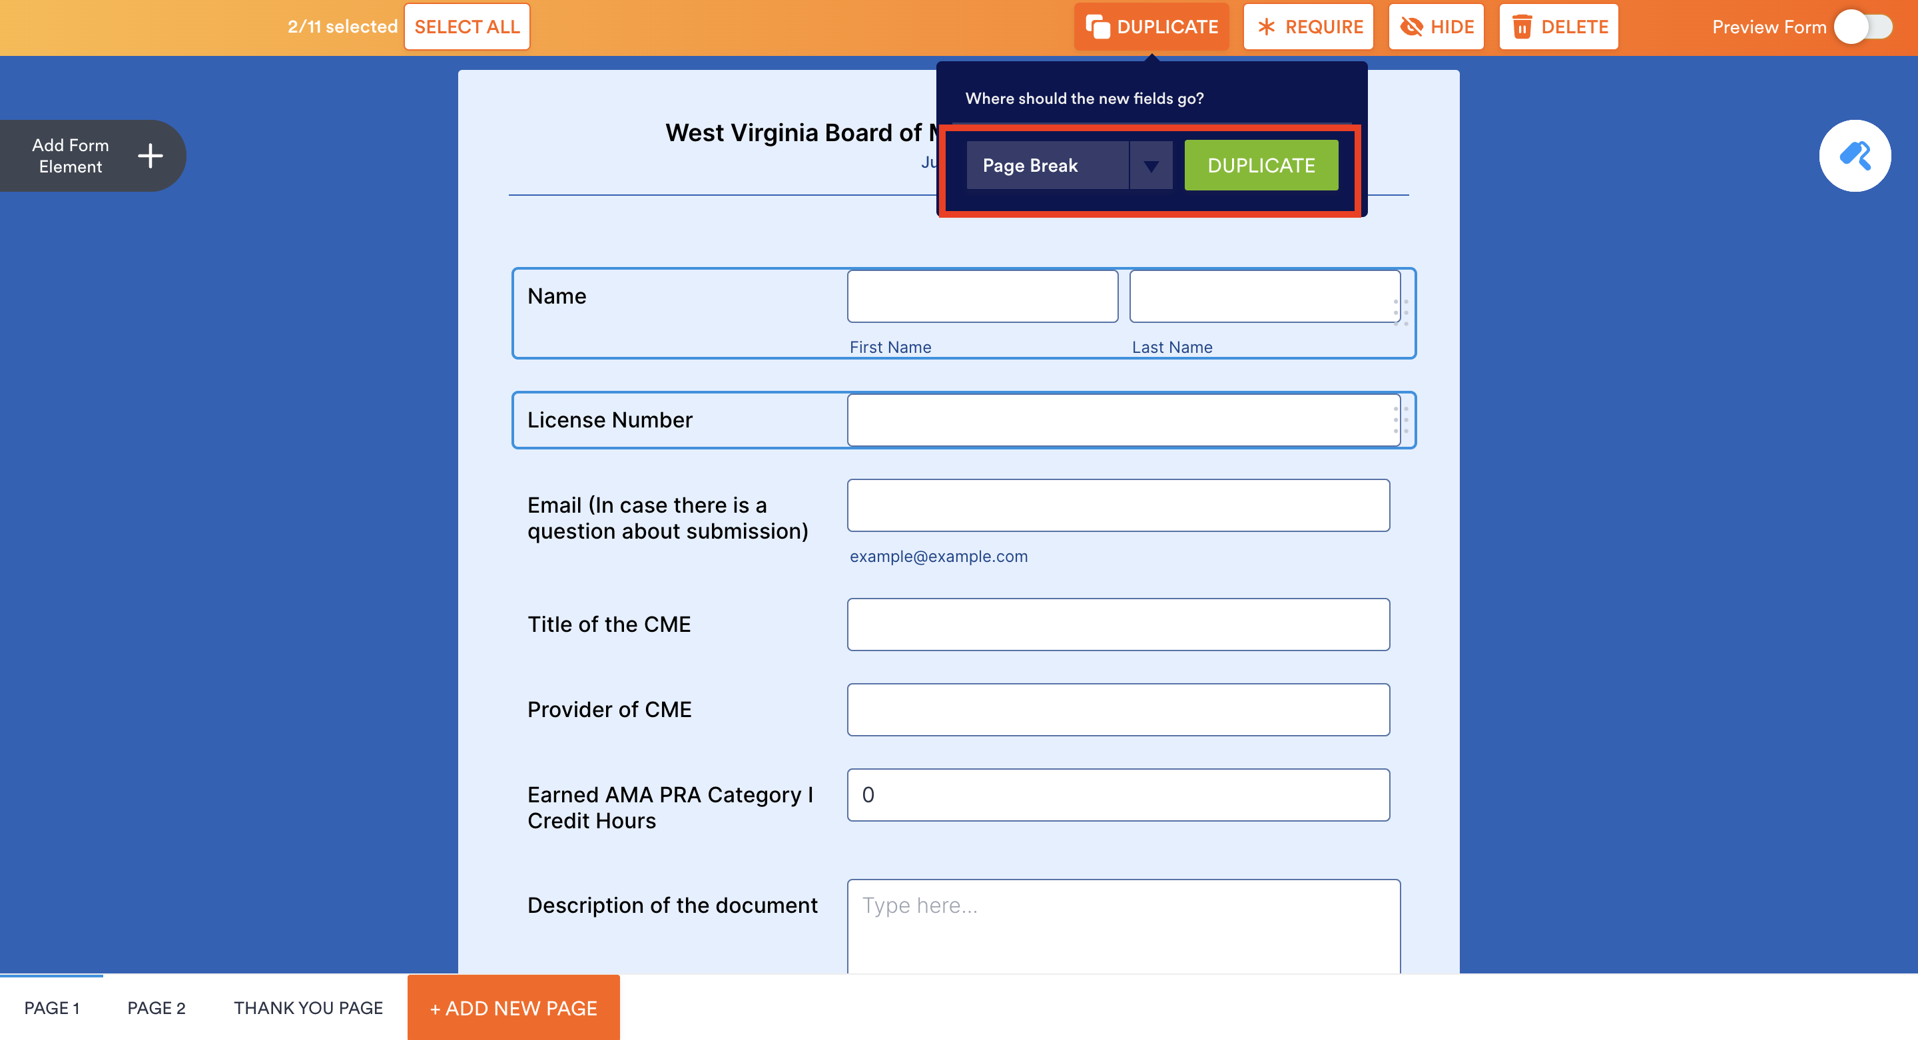The image size is (1918, 1040).
Task: Click the plus icon on Add Form Element
Action: click(151, 156)
